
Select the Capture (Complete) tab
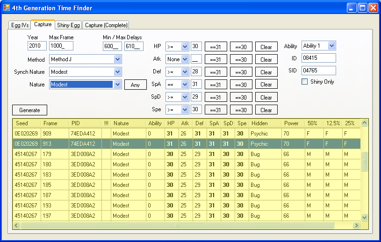click(106, 25)
